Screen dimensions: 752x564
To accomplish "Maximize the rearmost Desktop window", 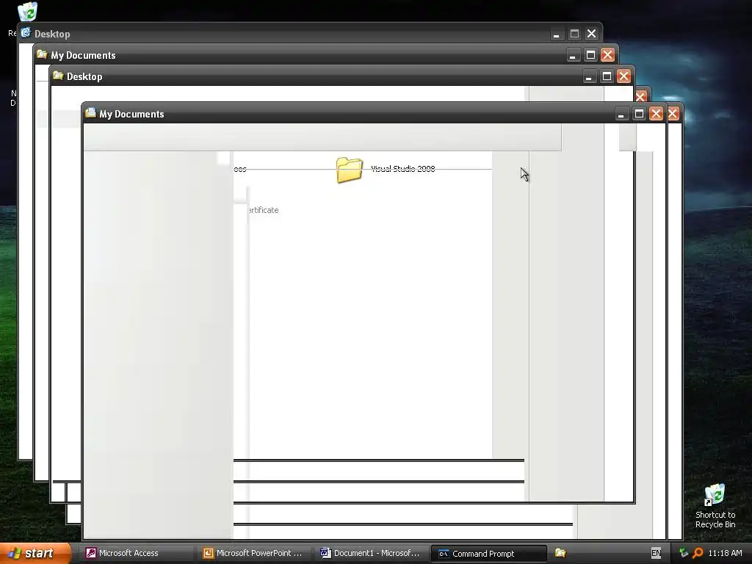I will click(574, 34).
